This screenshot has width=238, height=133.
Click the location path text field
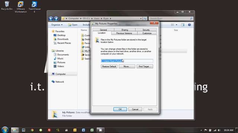pos(127,61)
